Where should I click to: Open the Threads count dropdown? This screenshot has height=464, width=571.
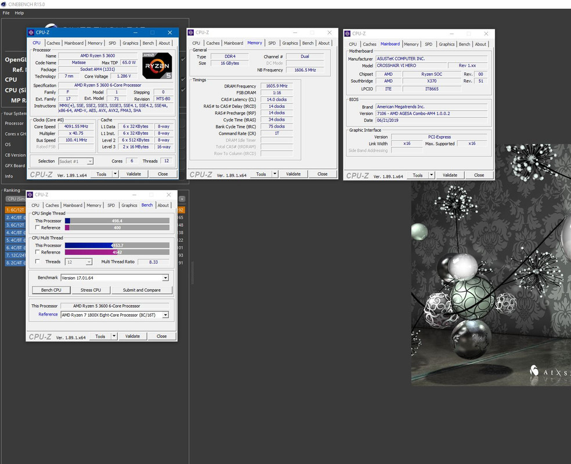(79, 262)
